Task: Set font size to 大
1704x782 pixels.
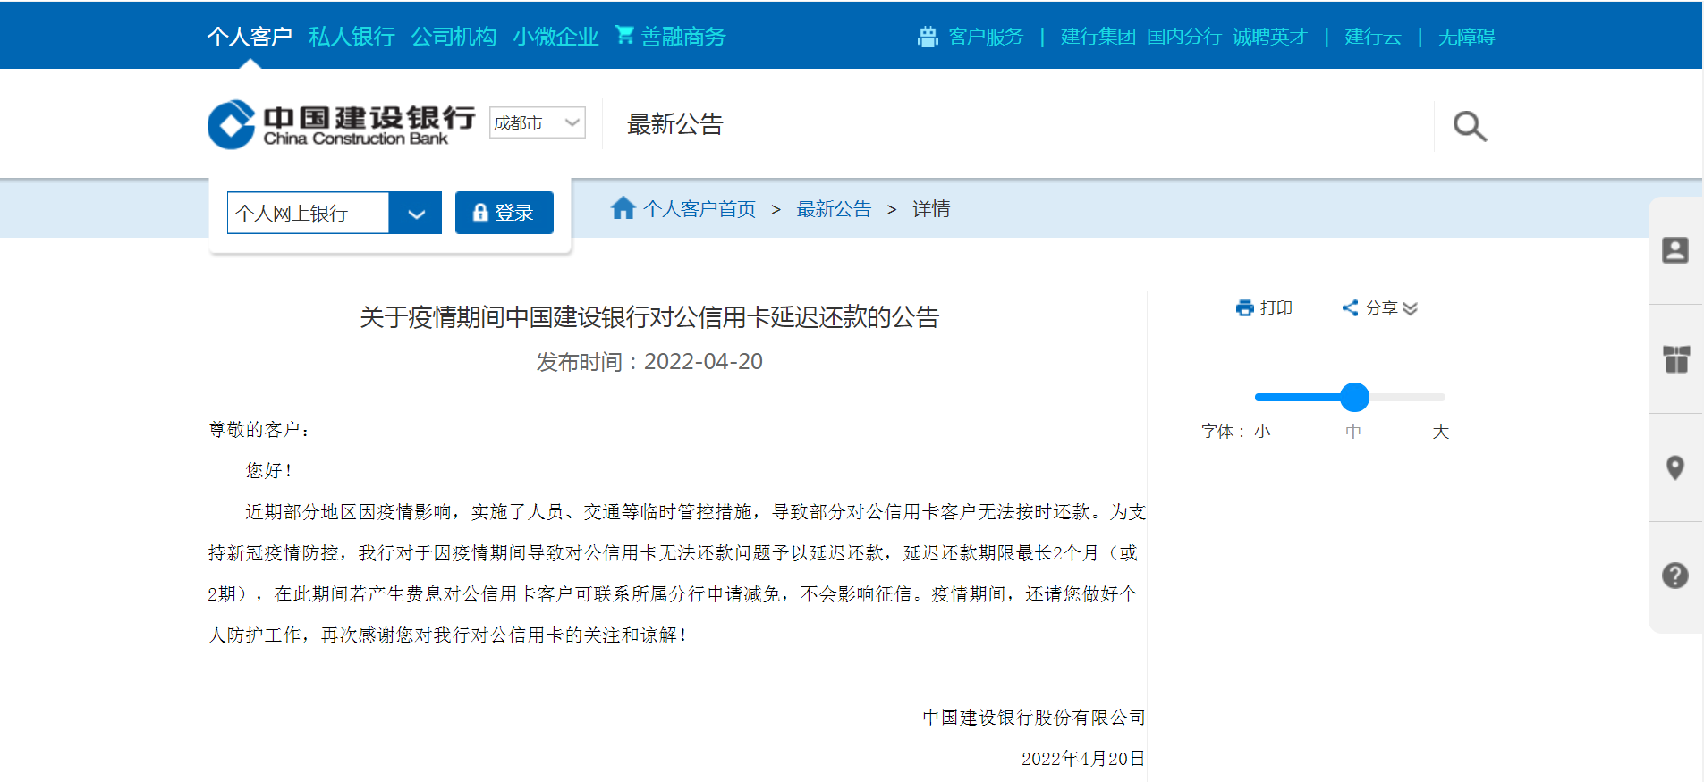Action: click(x=1440, y=432)
